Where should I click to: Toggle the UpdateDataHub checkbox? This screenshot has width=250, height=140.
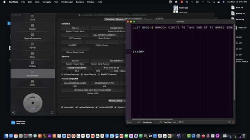pyautogui.click(x=77, y=107)
